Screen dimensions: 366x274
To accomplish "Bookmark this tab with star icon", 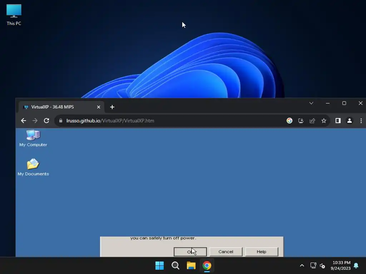I will [x=324, y=121].
